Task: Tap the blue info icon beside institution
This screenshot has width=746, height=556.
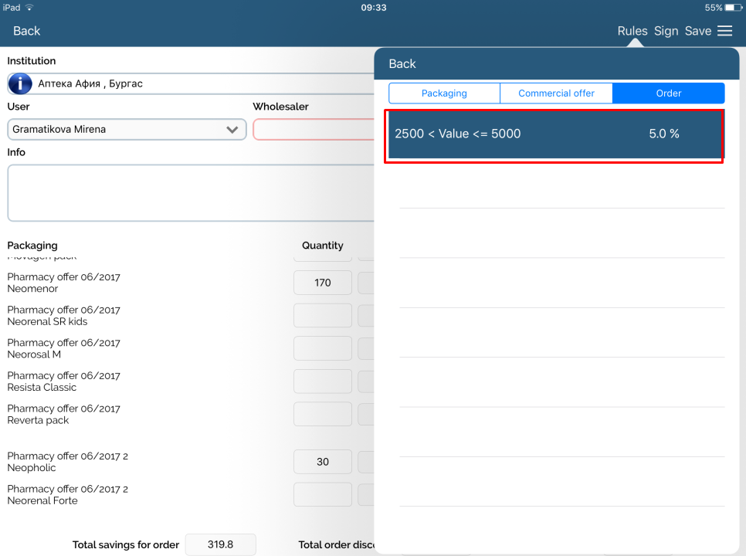Action: coord(20,83)
